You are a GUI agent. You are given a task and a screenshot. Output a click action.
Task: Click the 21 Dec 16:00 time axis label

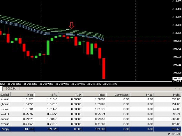[x=15, y=84]
